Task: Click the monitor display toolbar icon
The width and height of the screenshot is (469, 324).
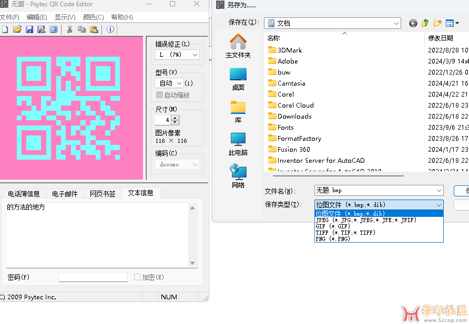Action: pos(53,29)
